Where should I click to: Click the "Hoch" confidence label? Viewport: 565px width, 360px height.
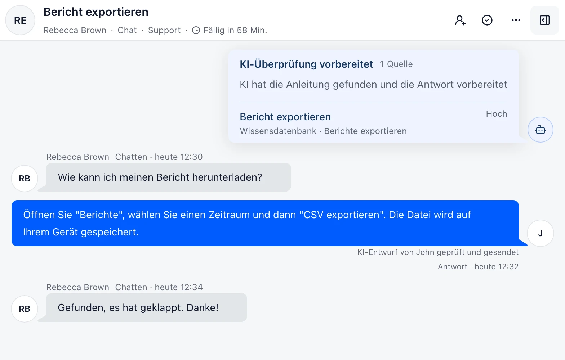click(x=497, y=114)
